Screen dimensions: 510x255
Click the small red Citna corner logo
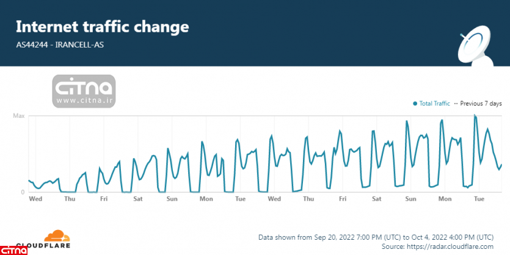[x=11, y=249]
